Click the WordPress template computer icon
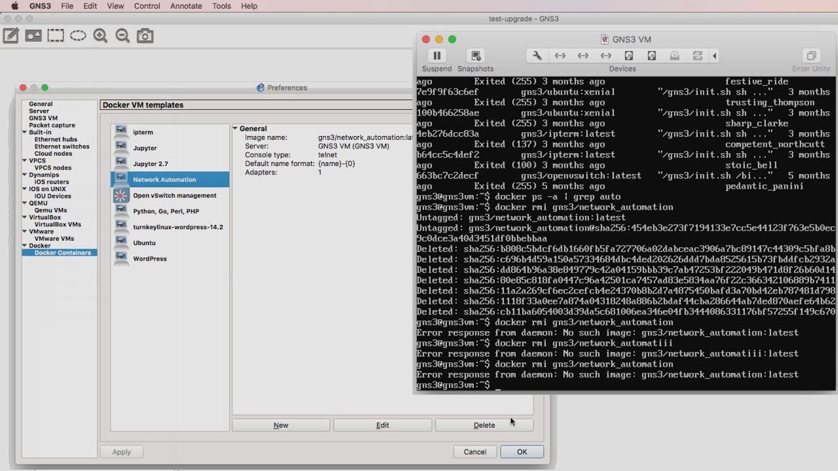 [121, 258]
